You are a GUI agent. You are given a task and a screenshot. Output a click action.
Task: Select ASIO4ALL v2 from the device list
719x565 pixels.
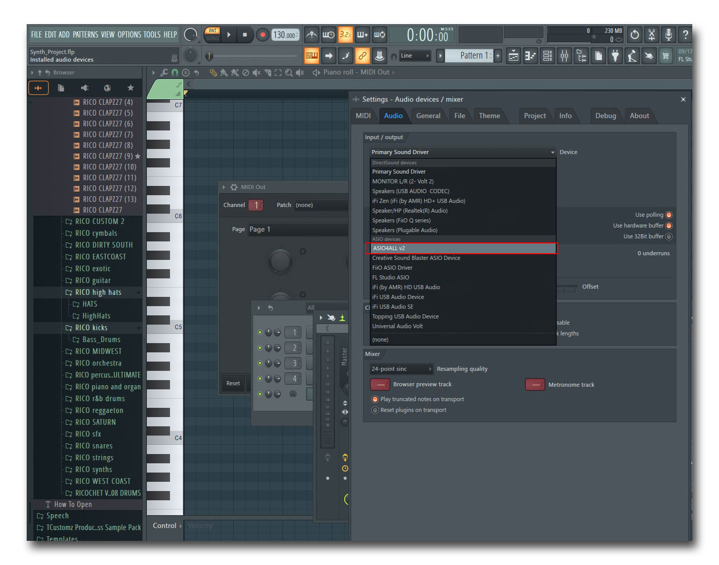tap(463, 248)
